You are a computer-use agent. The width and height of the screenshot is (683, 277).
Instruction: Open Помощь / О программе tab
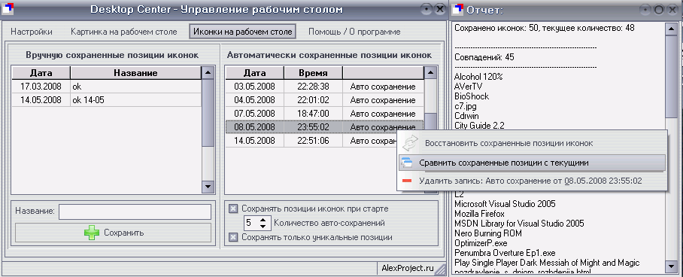pyautogui.click(x=354, y=32)
